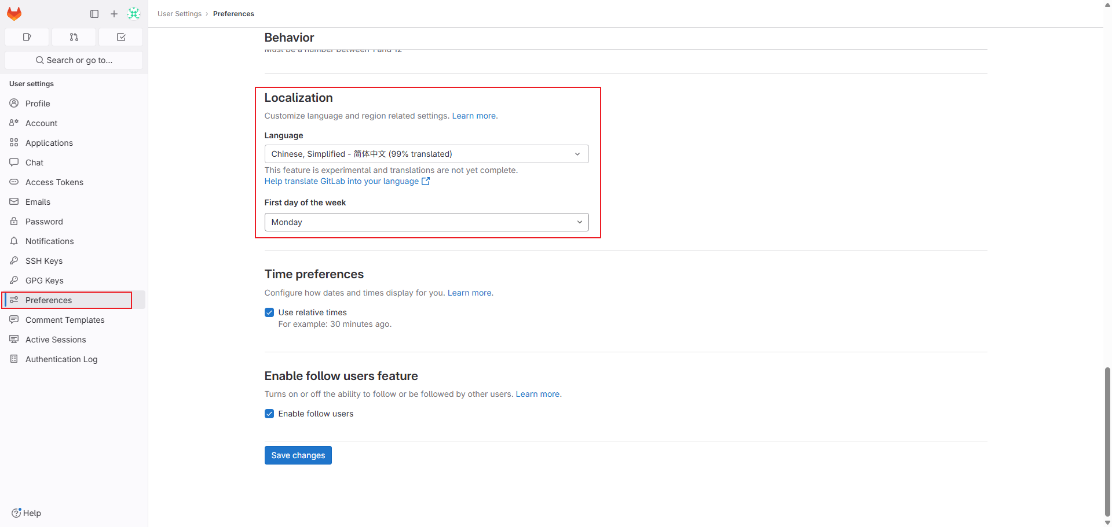Viewport: 1112px width, 527px height.
Task: Open the Language dropdown
Action: point(426,153)
